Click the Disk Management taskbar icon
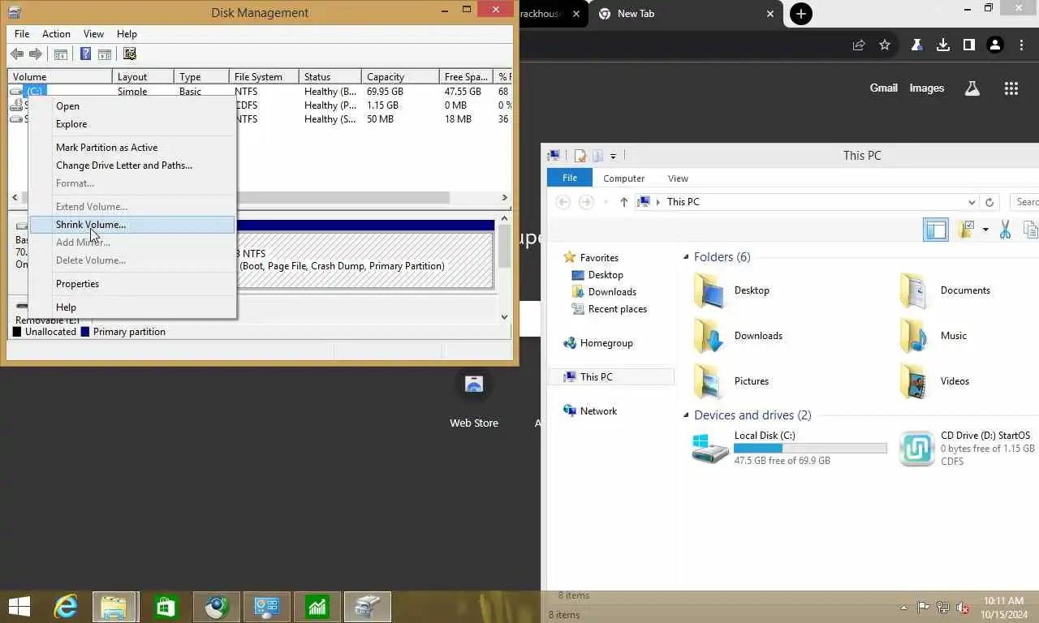1039x623 pixels. (x=368, y=607)
